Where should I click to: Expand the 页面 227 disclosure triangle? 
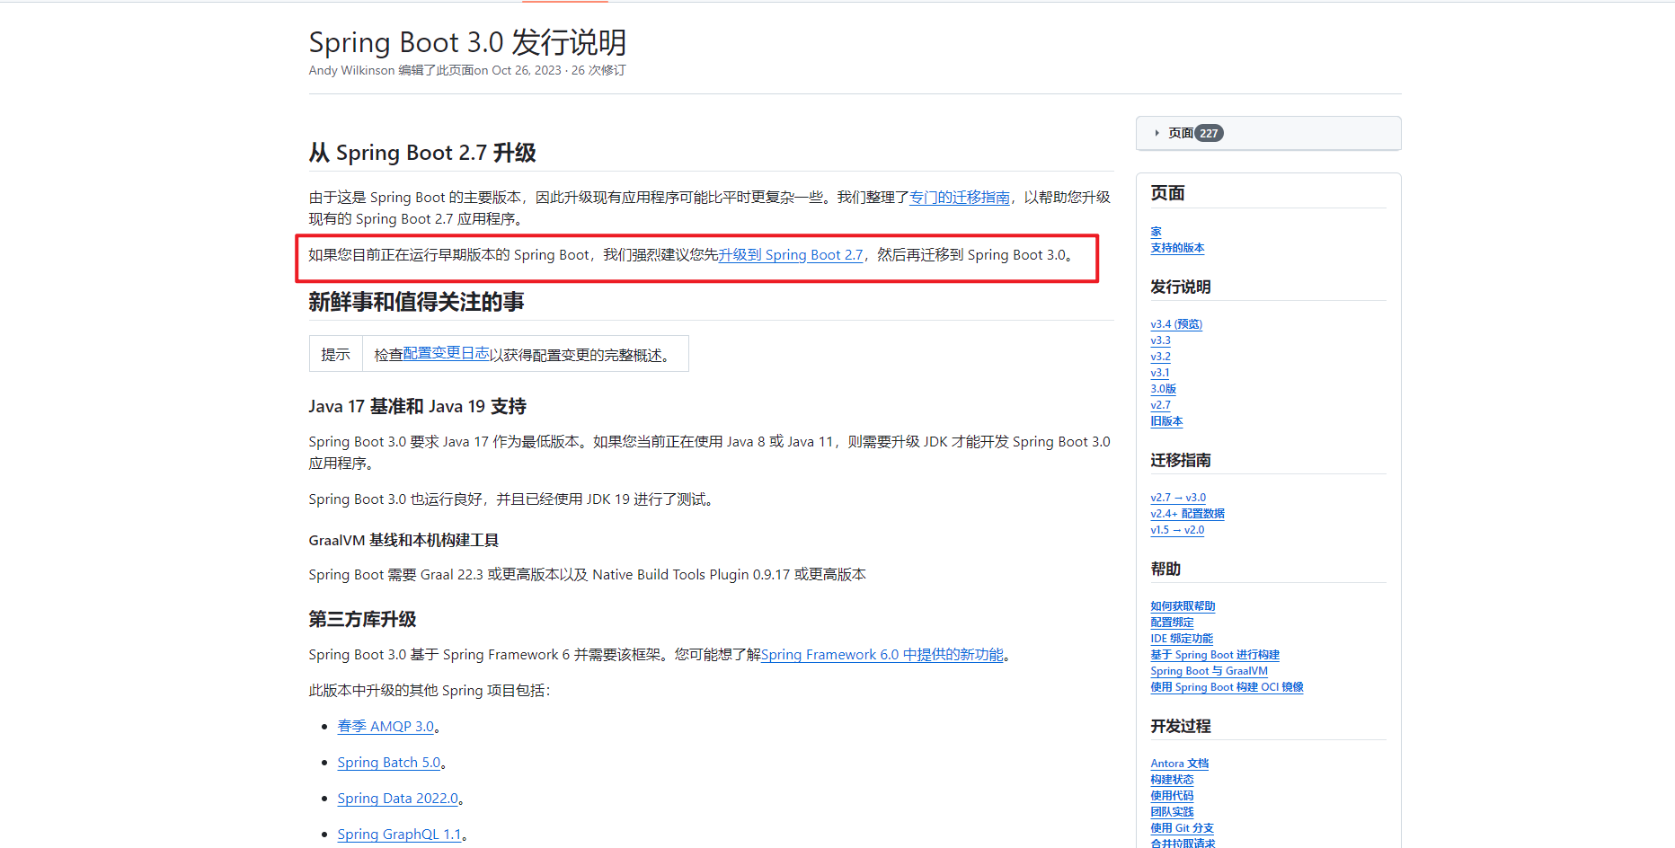(1157, 133)
